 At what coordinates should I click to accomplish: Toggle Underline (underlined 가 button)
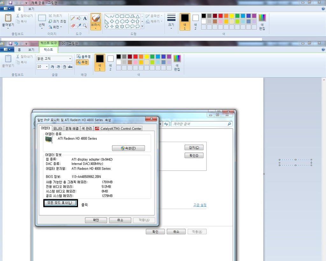[64, 67]
